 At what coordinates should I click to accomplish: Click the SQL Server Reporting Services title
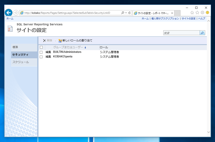point(40,24)
